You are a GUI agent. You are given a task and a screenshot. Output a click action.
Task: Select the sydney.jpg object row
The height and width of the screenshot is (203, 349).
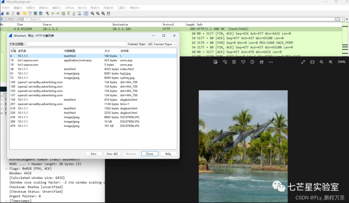93,78
